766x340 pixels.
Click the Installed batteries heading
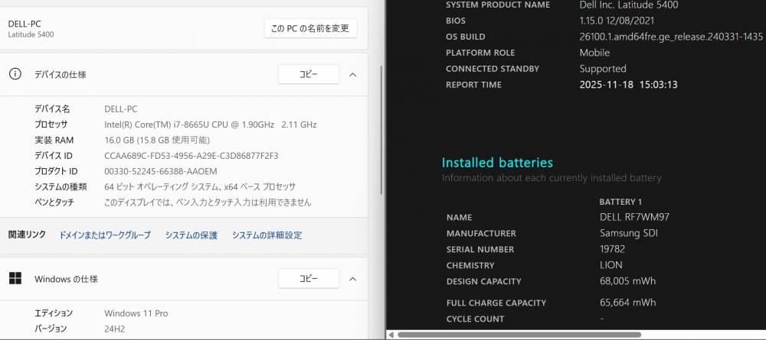pos(497,162)
